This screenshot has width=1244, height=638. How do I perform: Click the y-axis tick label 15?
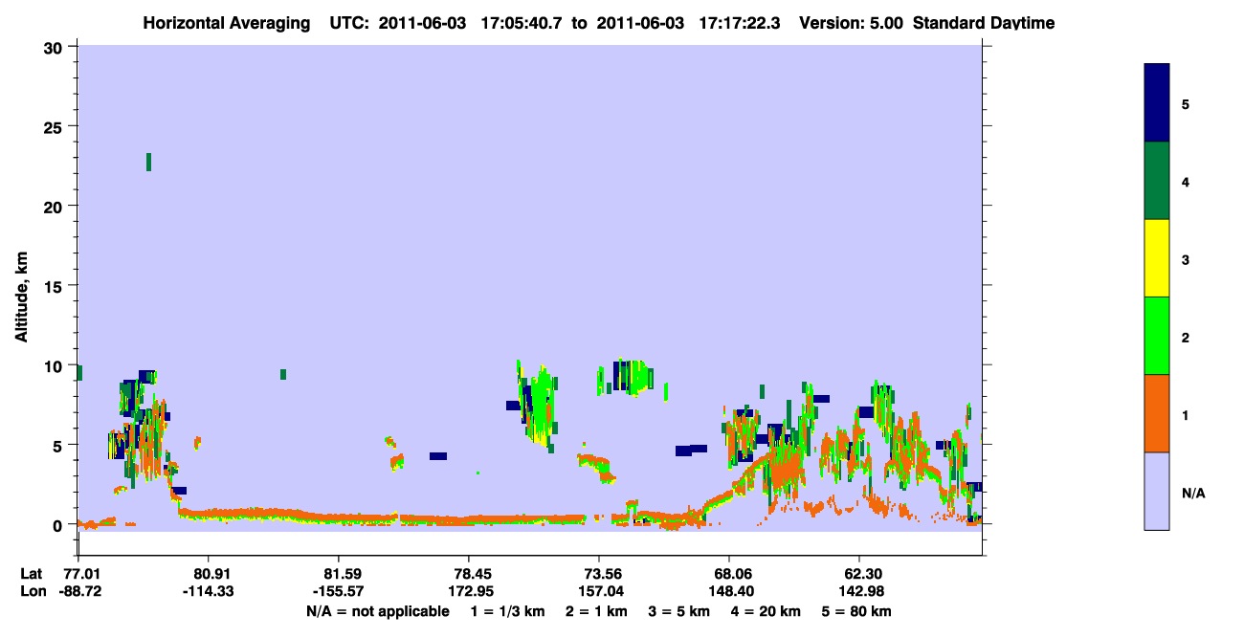coord(56,286)
